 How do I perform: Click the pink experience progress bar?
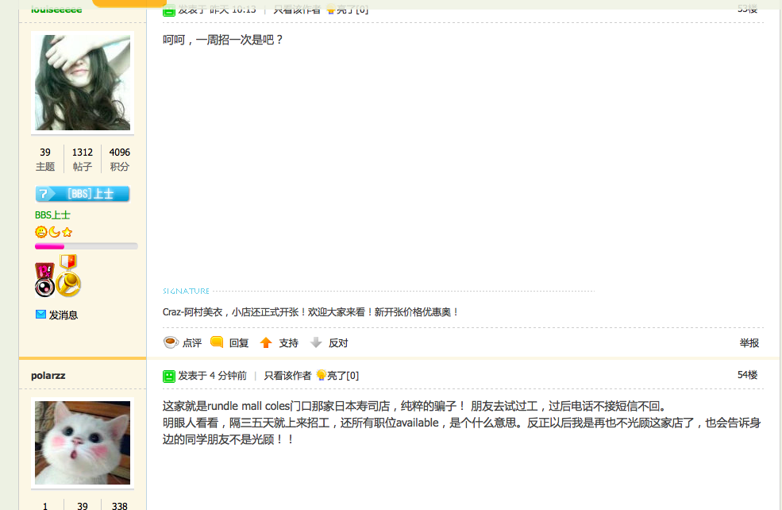[x=86, y=246]
